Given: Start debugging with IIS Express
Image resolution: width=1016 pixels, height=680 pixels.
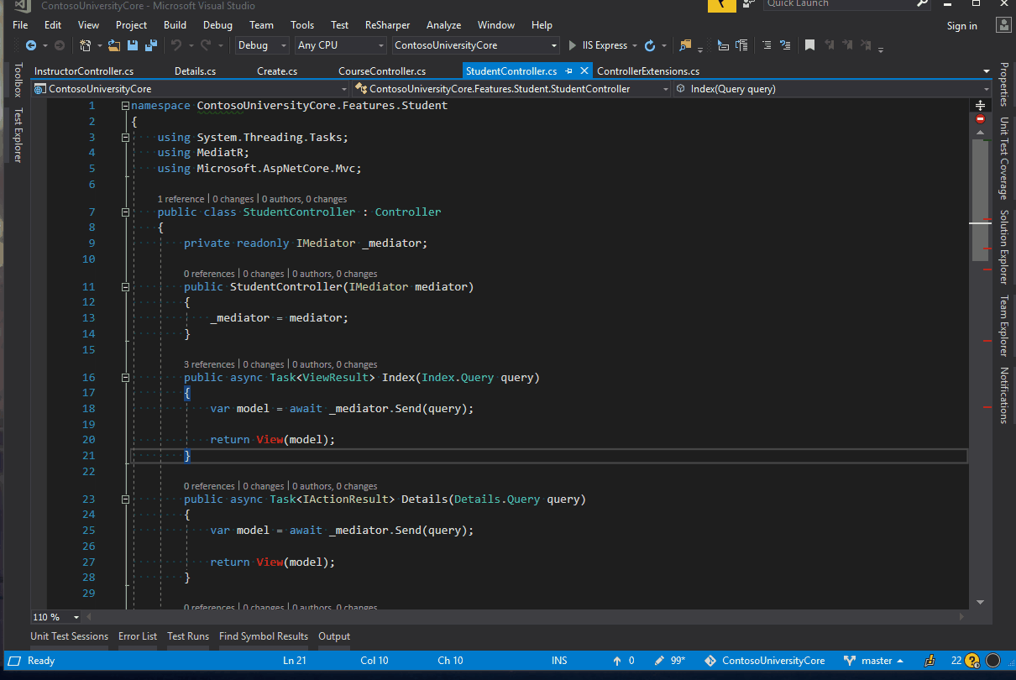Looking at the screenshot, I should [x=598, y=45].
